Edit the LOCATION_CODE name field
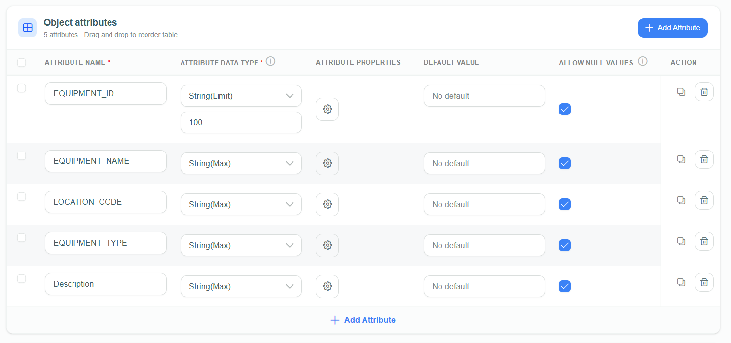The image size is (731, 343). click(106, 202)
